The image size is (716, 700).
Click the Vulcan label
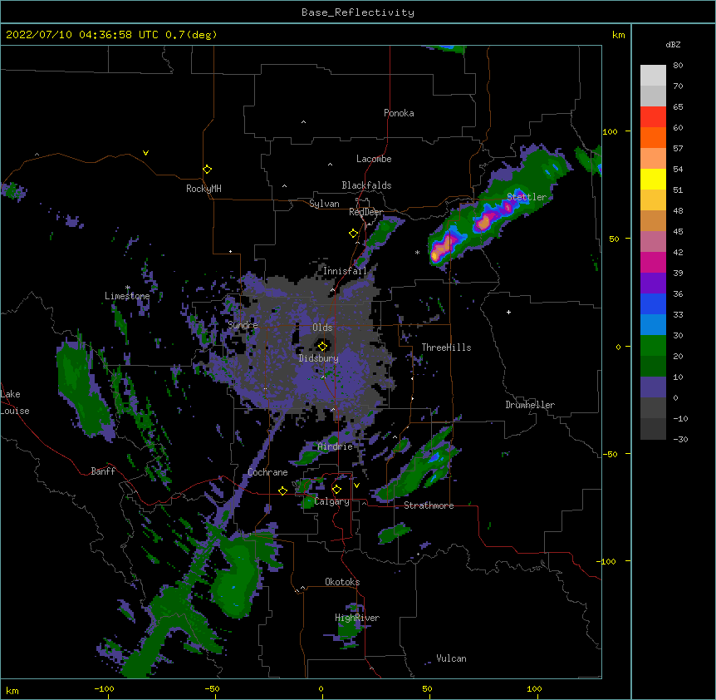pyautogui.click(x=451, y=658)
